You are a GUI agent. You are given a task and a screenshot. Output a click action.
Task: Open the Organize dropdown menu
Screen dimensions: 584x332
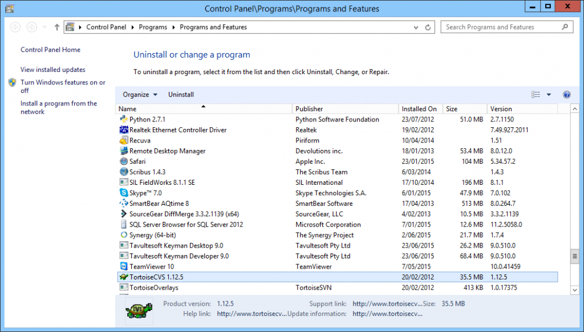coord(140,95)
